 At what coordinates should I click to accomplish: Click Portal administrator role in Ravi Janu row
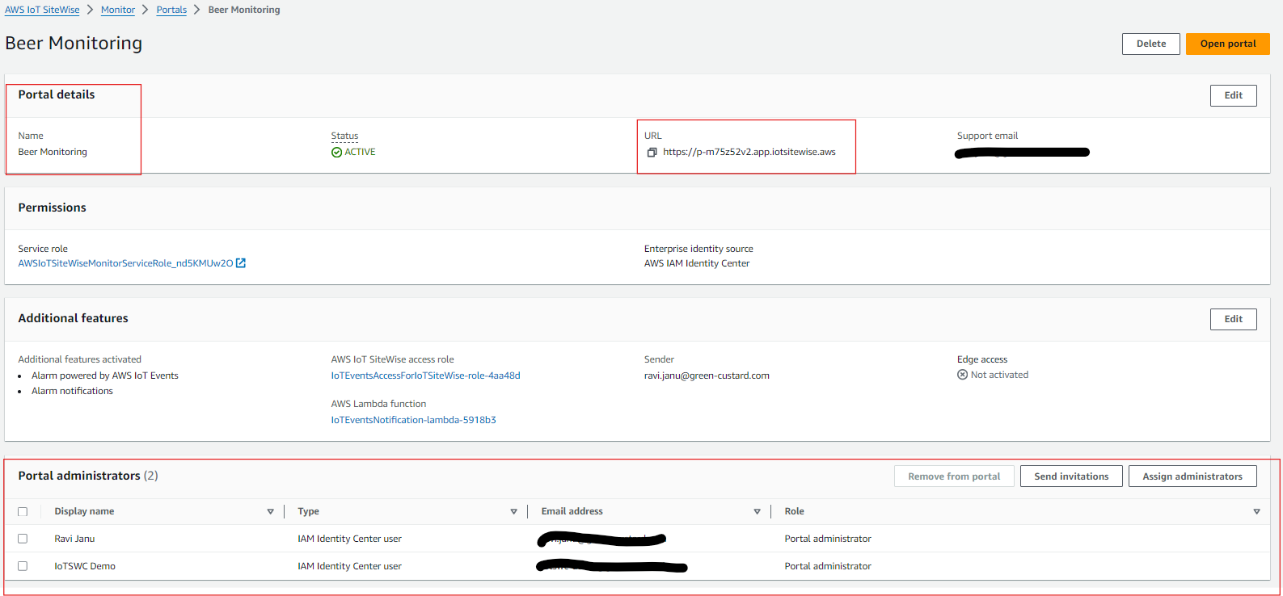pos(828,539)
